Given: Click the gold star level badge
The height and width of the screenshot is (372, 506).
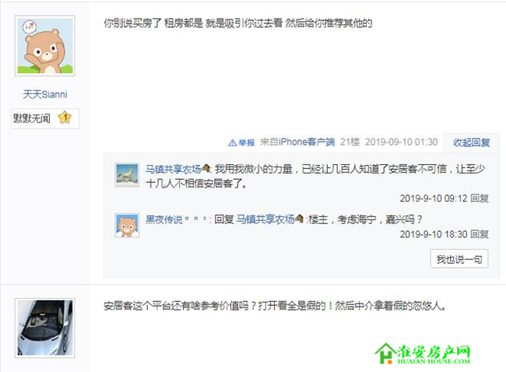Looking at the screenshot, I should pyautogui.click(x=65, y=118).
